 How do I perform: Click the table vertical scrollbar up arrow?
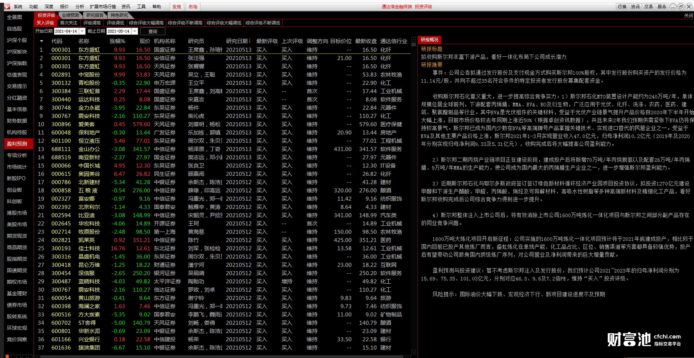[x=414, y=40]
